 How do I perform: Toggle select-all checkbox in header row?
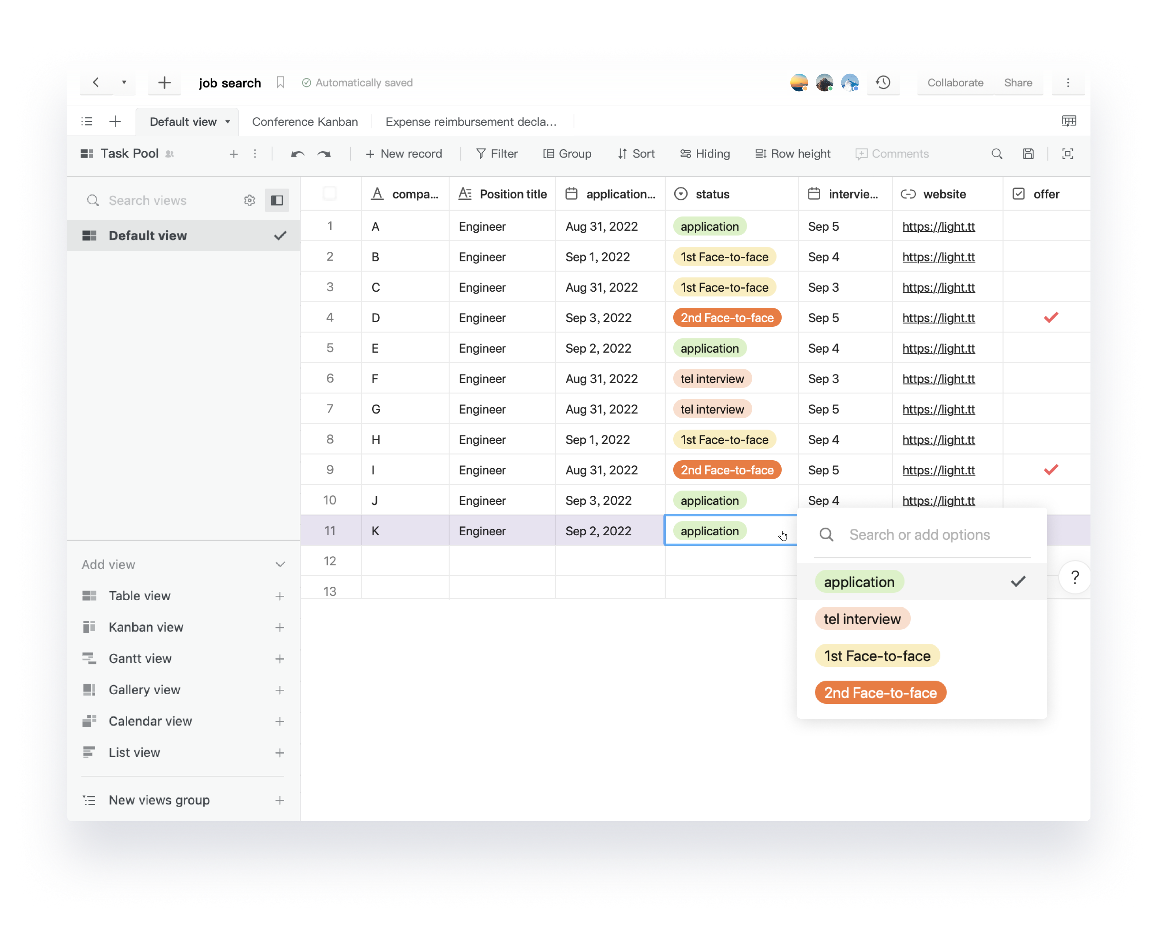330,194
